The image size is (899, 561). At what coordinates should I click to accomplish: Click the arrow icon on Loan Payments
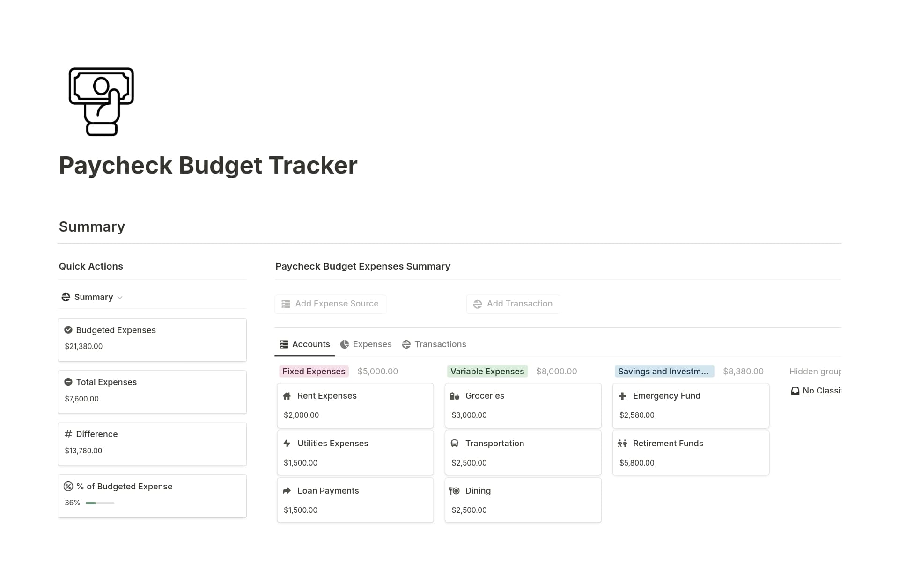pyautogui.click(x=287, y=491)
